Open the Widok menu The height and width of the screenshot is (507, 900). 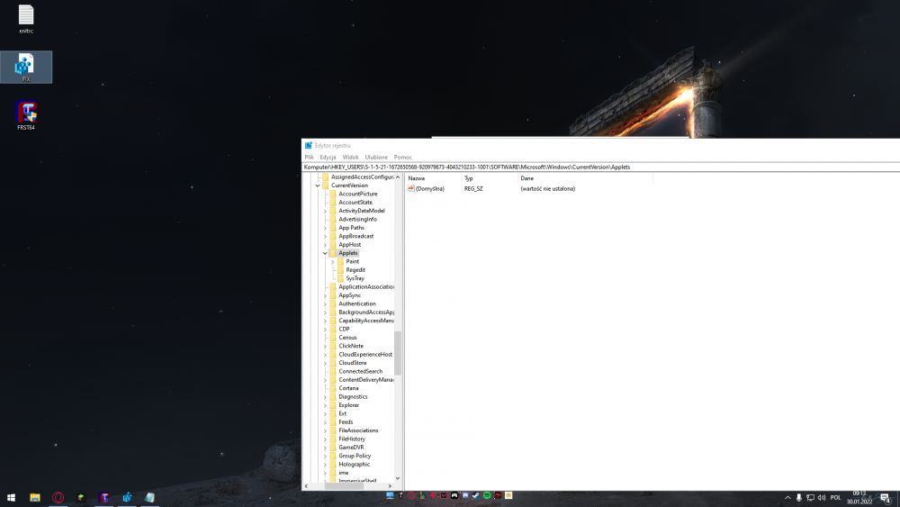tap(350, 157)
